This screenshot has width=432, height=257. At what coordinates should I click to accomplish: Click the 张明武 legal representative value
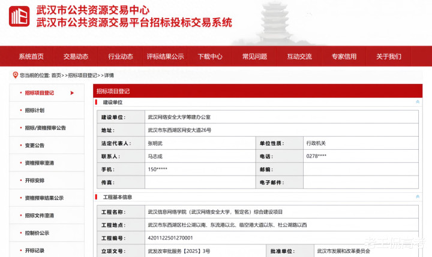click(x=155, y=143)
